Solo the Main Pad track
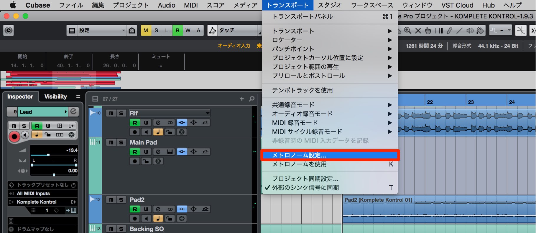 (121, 142)
